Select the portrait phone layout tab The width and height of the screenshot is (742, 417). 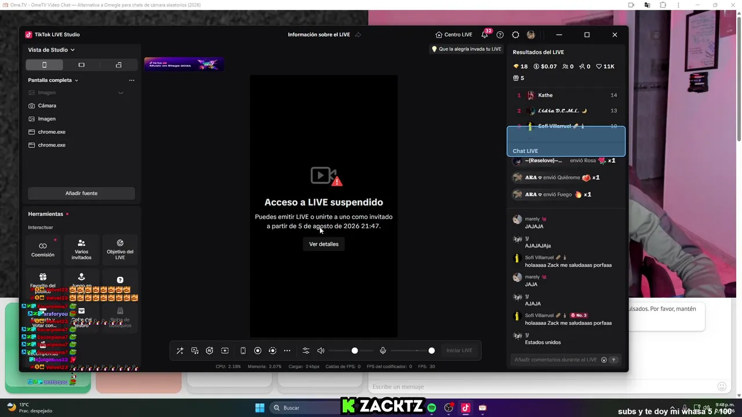pyautogui.click(x=44, y=65)
